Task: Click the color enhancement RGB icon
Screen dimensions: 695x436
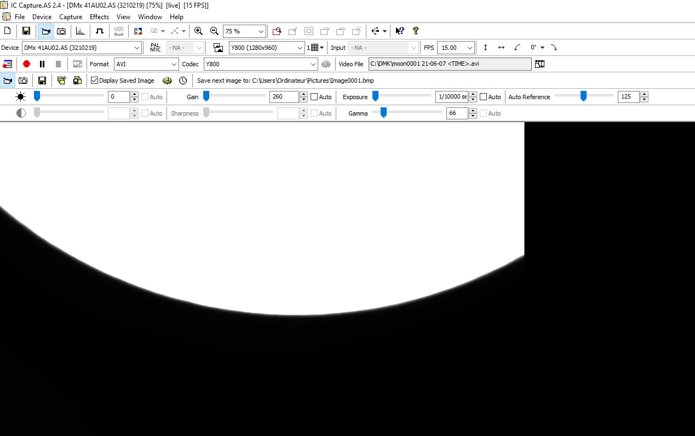Action: coord(137,31)
